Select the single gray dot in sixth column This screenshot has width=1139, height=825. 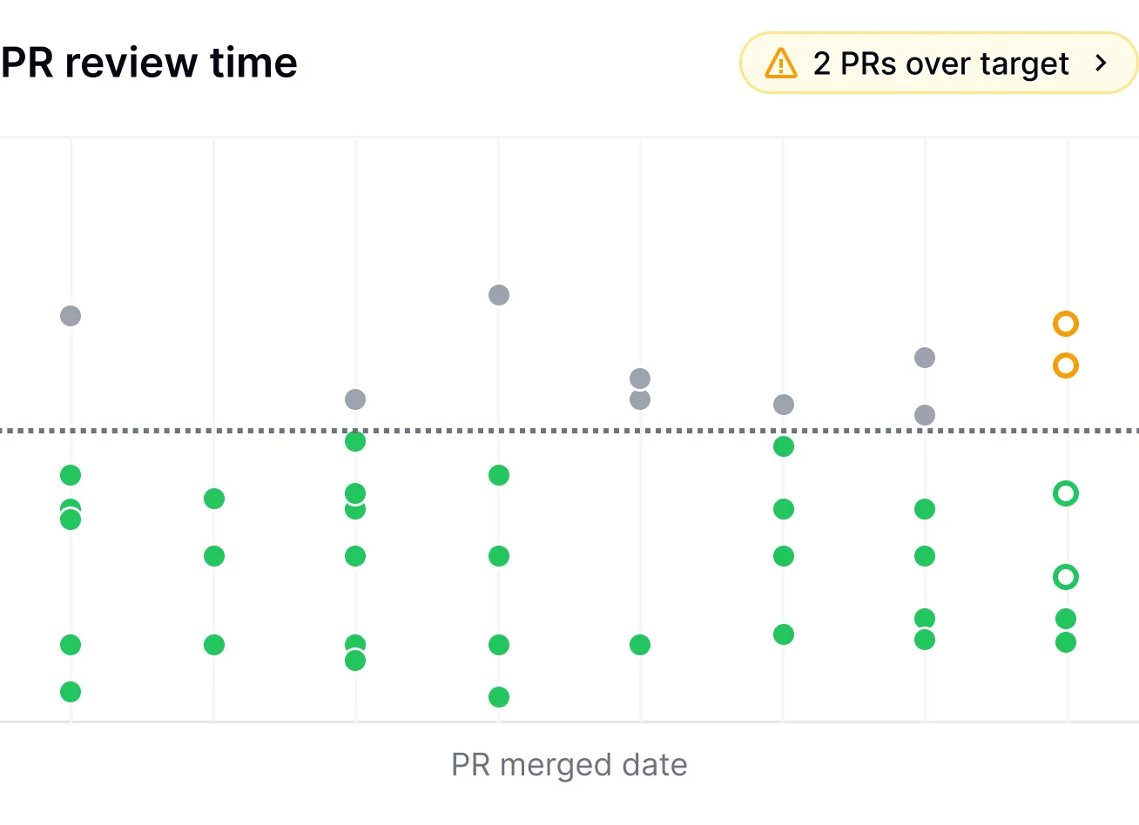[784, 405]
